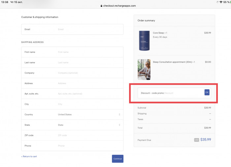Image resolution: width=231 pixels, height=167 pixels.
Task: Click the ZIP code input field
Action: point(72,135)
